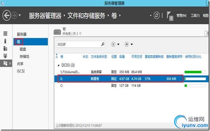Sort by the 卷 column header
The height and width of the screenshot is (131, 210).
(62, 57)
